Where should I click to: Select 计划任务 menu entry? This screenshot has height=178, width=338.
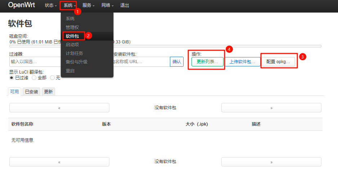[74, 53]
